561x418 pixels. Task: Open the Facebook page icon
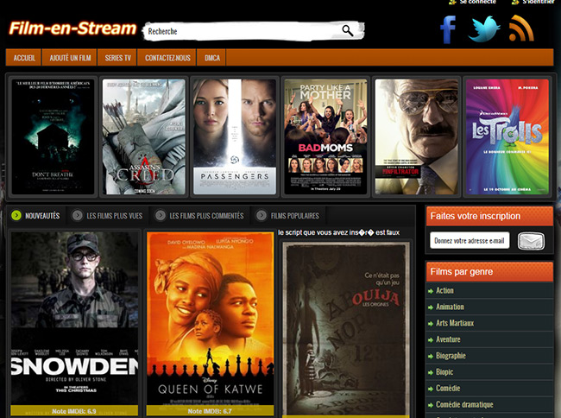tap(448, 29)
